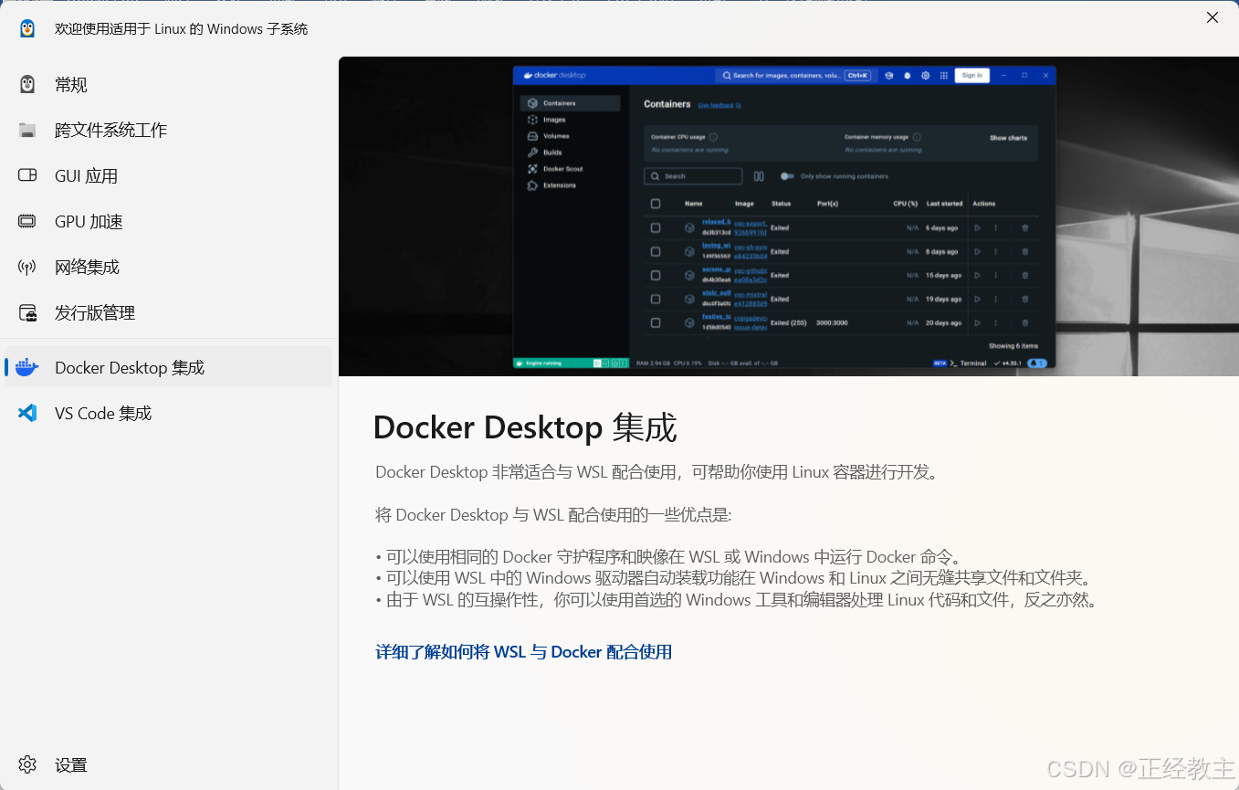Switch to the 网络集成 page
This screenshot has width=1239, height=790.
pos(87,267)
